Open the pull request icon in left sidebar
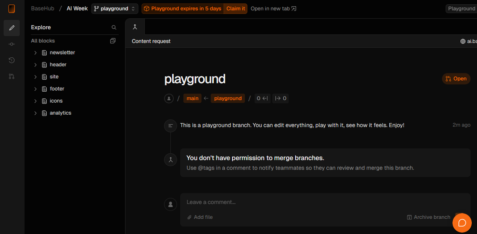 pyautogui.click(x=11, y=76)
